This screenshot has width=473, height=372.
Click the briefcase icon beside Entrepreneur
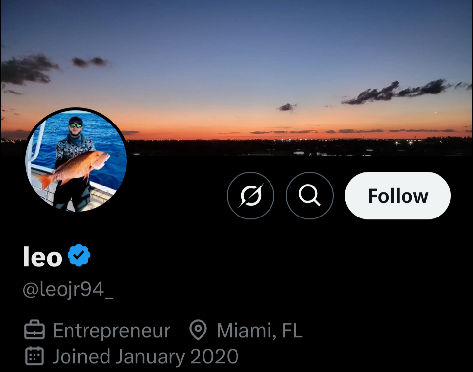[x=34, y=331]
